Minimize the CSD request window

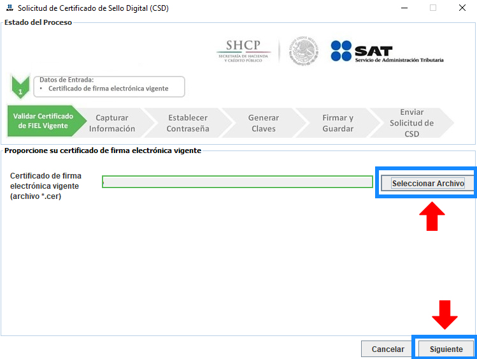[403, 8]
